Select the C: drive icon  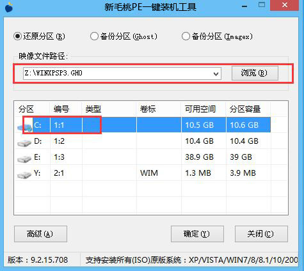pos(25,127)
